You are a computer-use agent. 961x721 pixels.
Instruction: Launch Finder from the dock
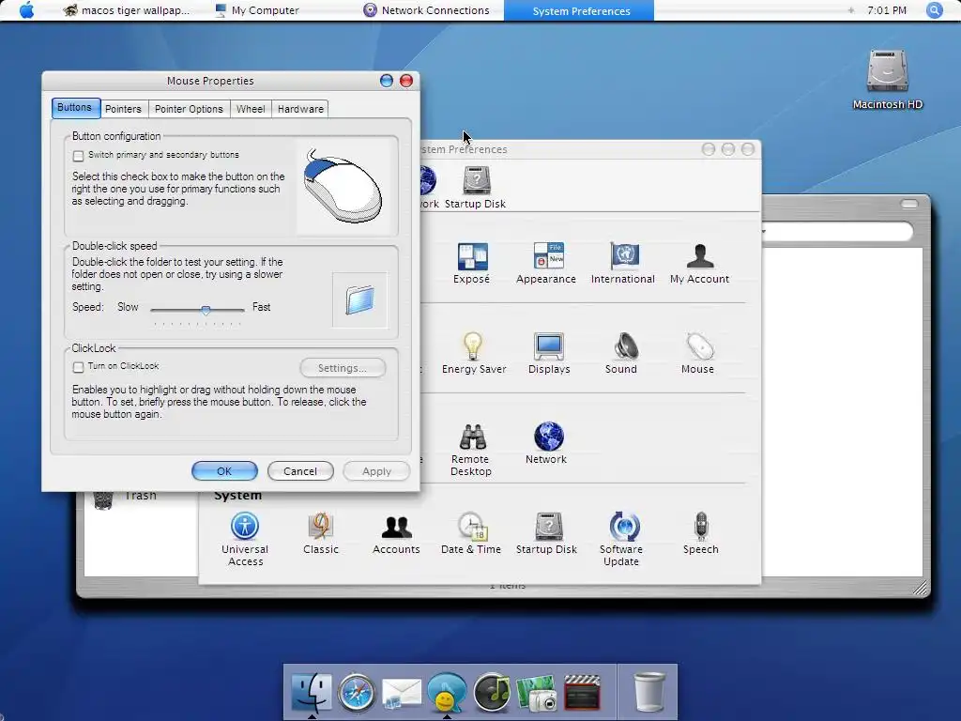312,692
